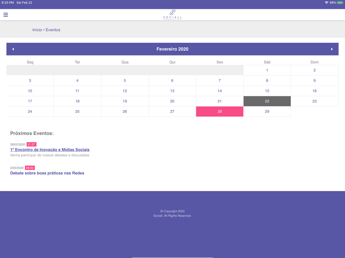Select day 16 in the calendar
The height and width of the screenshot is (258, 345).
[x=314, y=91]
